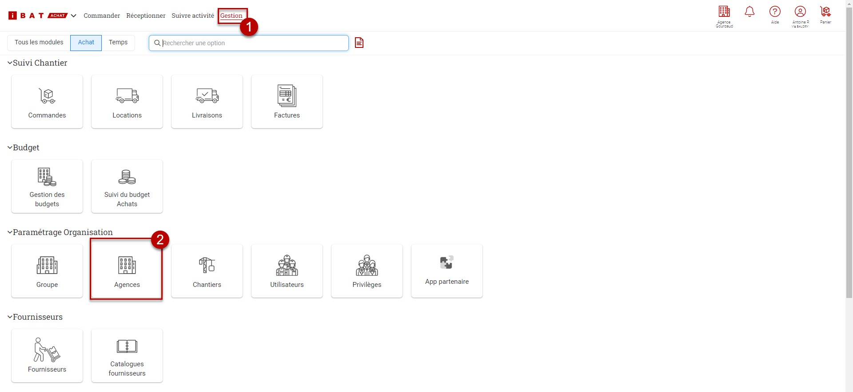Select the Tous les modules filter
The width and height of the screenshot is (853, 392).
[x=39, y=43]
